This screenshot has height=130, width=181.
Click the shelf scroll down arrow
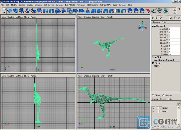(x=175, y=12)
